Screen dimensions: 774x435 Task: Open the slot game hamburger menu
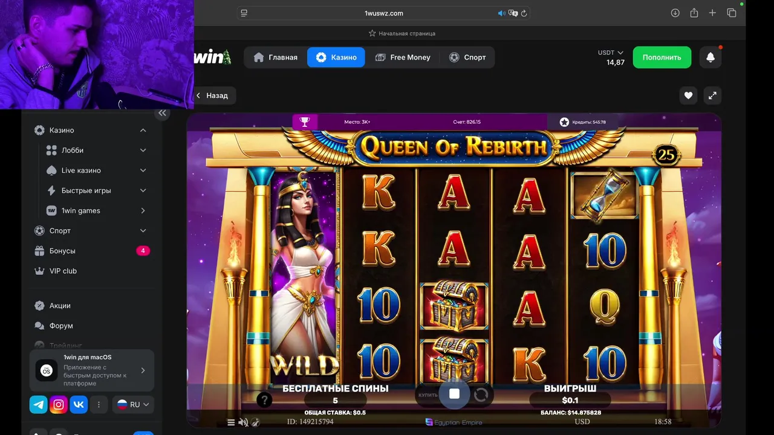(231, 422)
